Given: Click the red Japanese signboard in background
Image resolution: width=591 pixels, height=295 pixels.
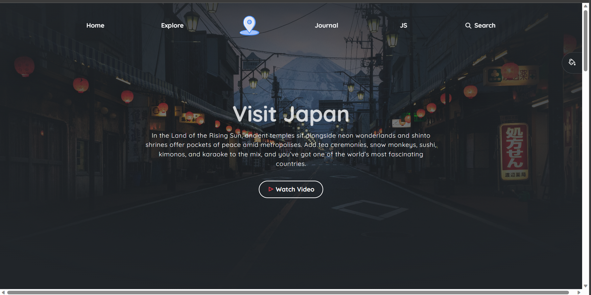Looking at the screenshot, I should 514,151.
